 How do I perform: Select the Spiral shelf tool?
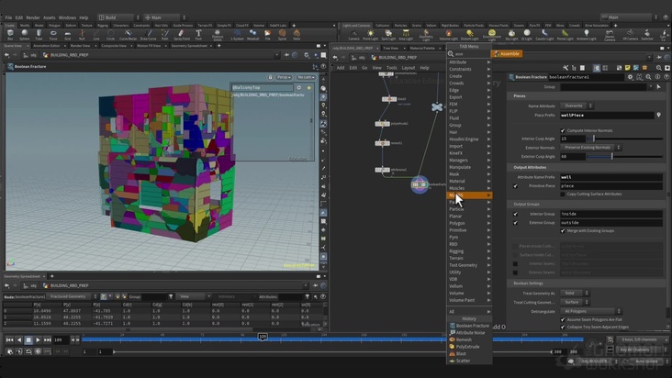tap(282, 35)
